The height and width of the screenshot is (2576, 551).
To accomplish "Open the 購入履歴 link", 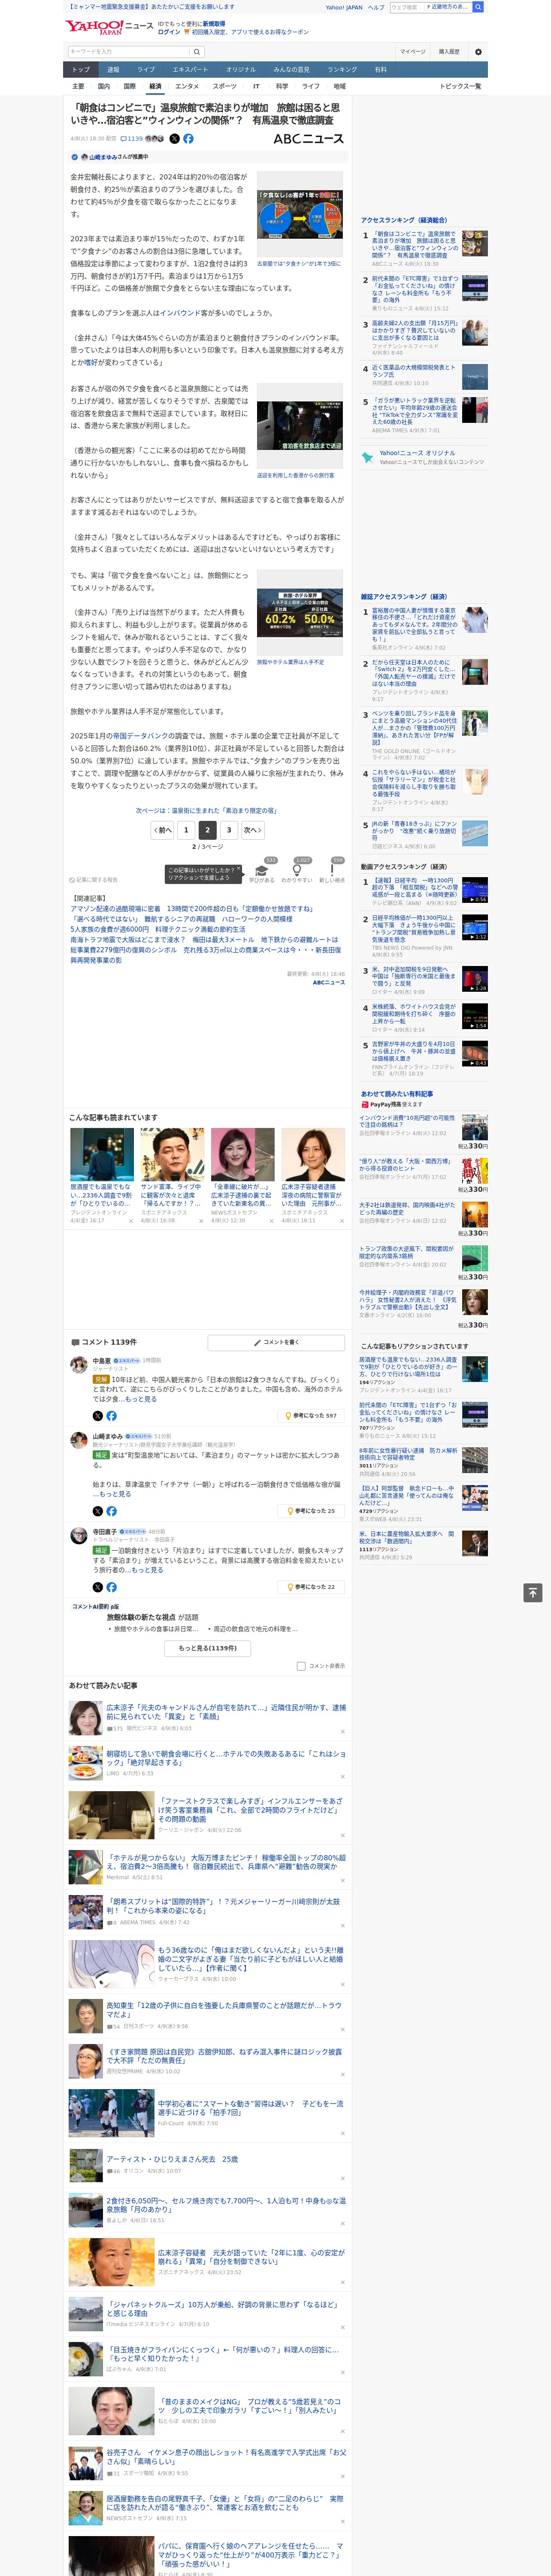I will (449, 51).
